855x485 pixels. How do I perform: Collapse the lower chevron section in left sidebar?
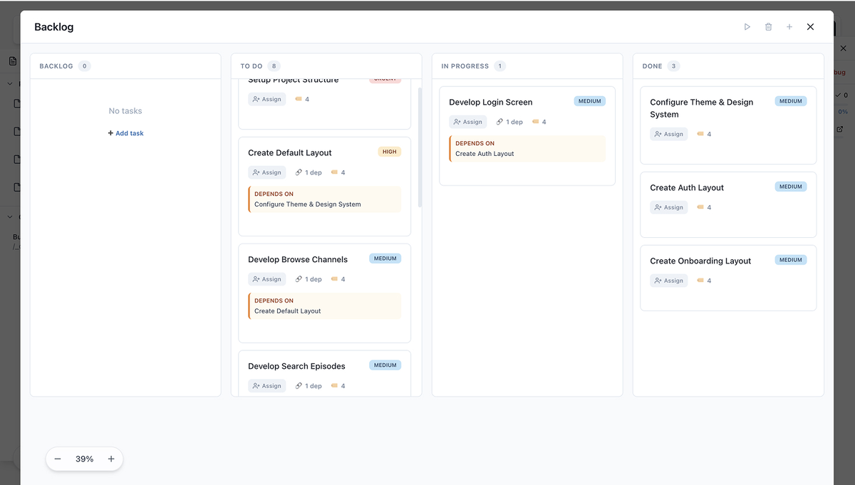9,216
